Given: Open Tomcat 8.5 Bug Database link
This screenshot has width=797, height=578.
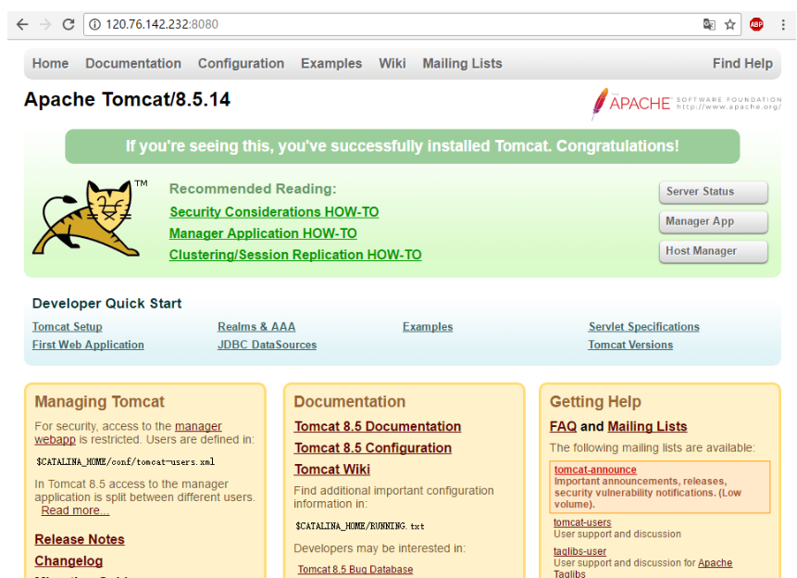Looking at the screenshot, I should pyautogui.click(x=355, y=570).
